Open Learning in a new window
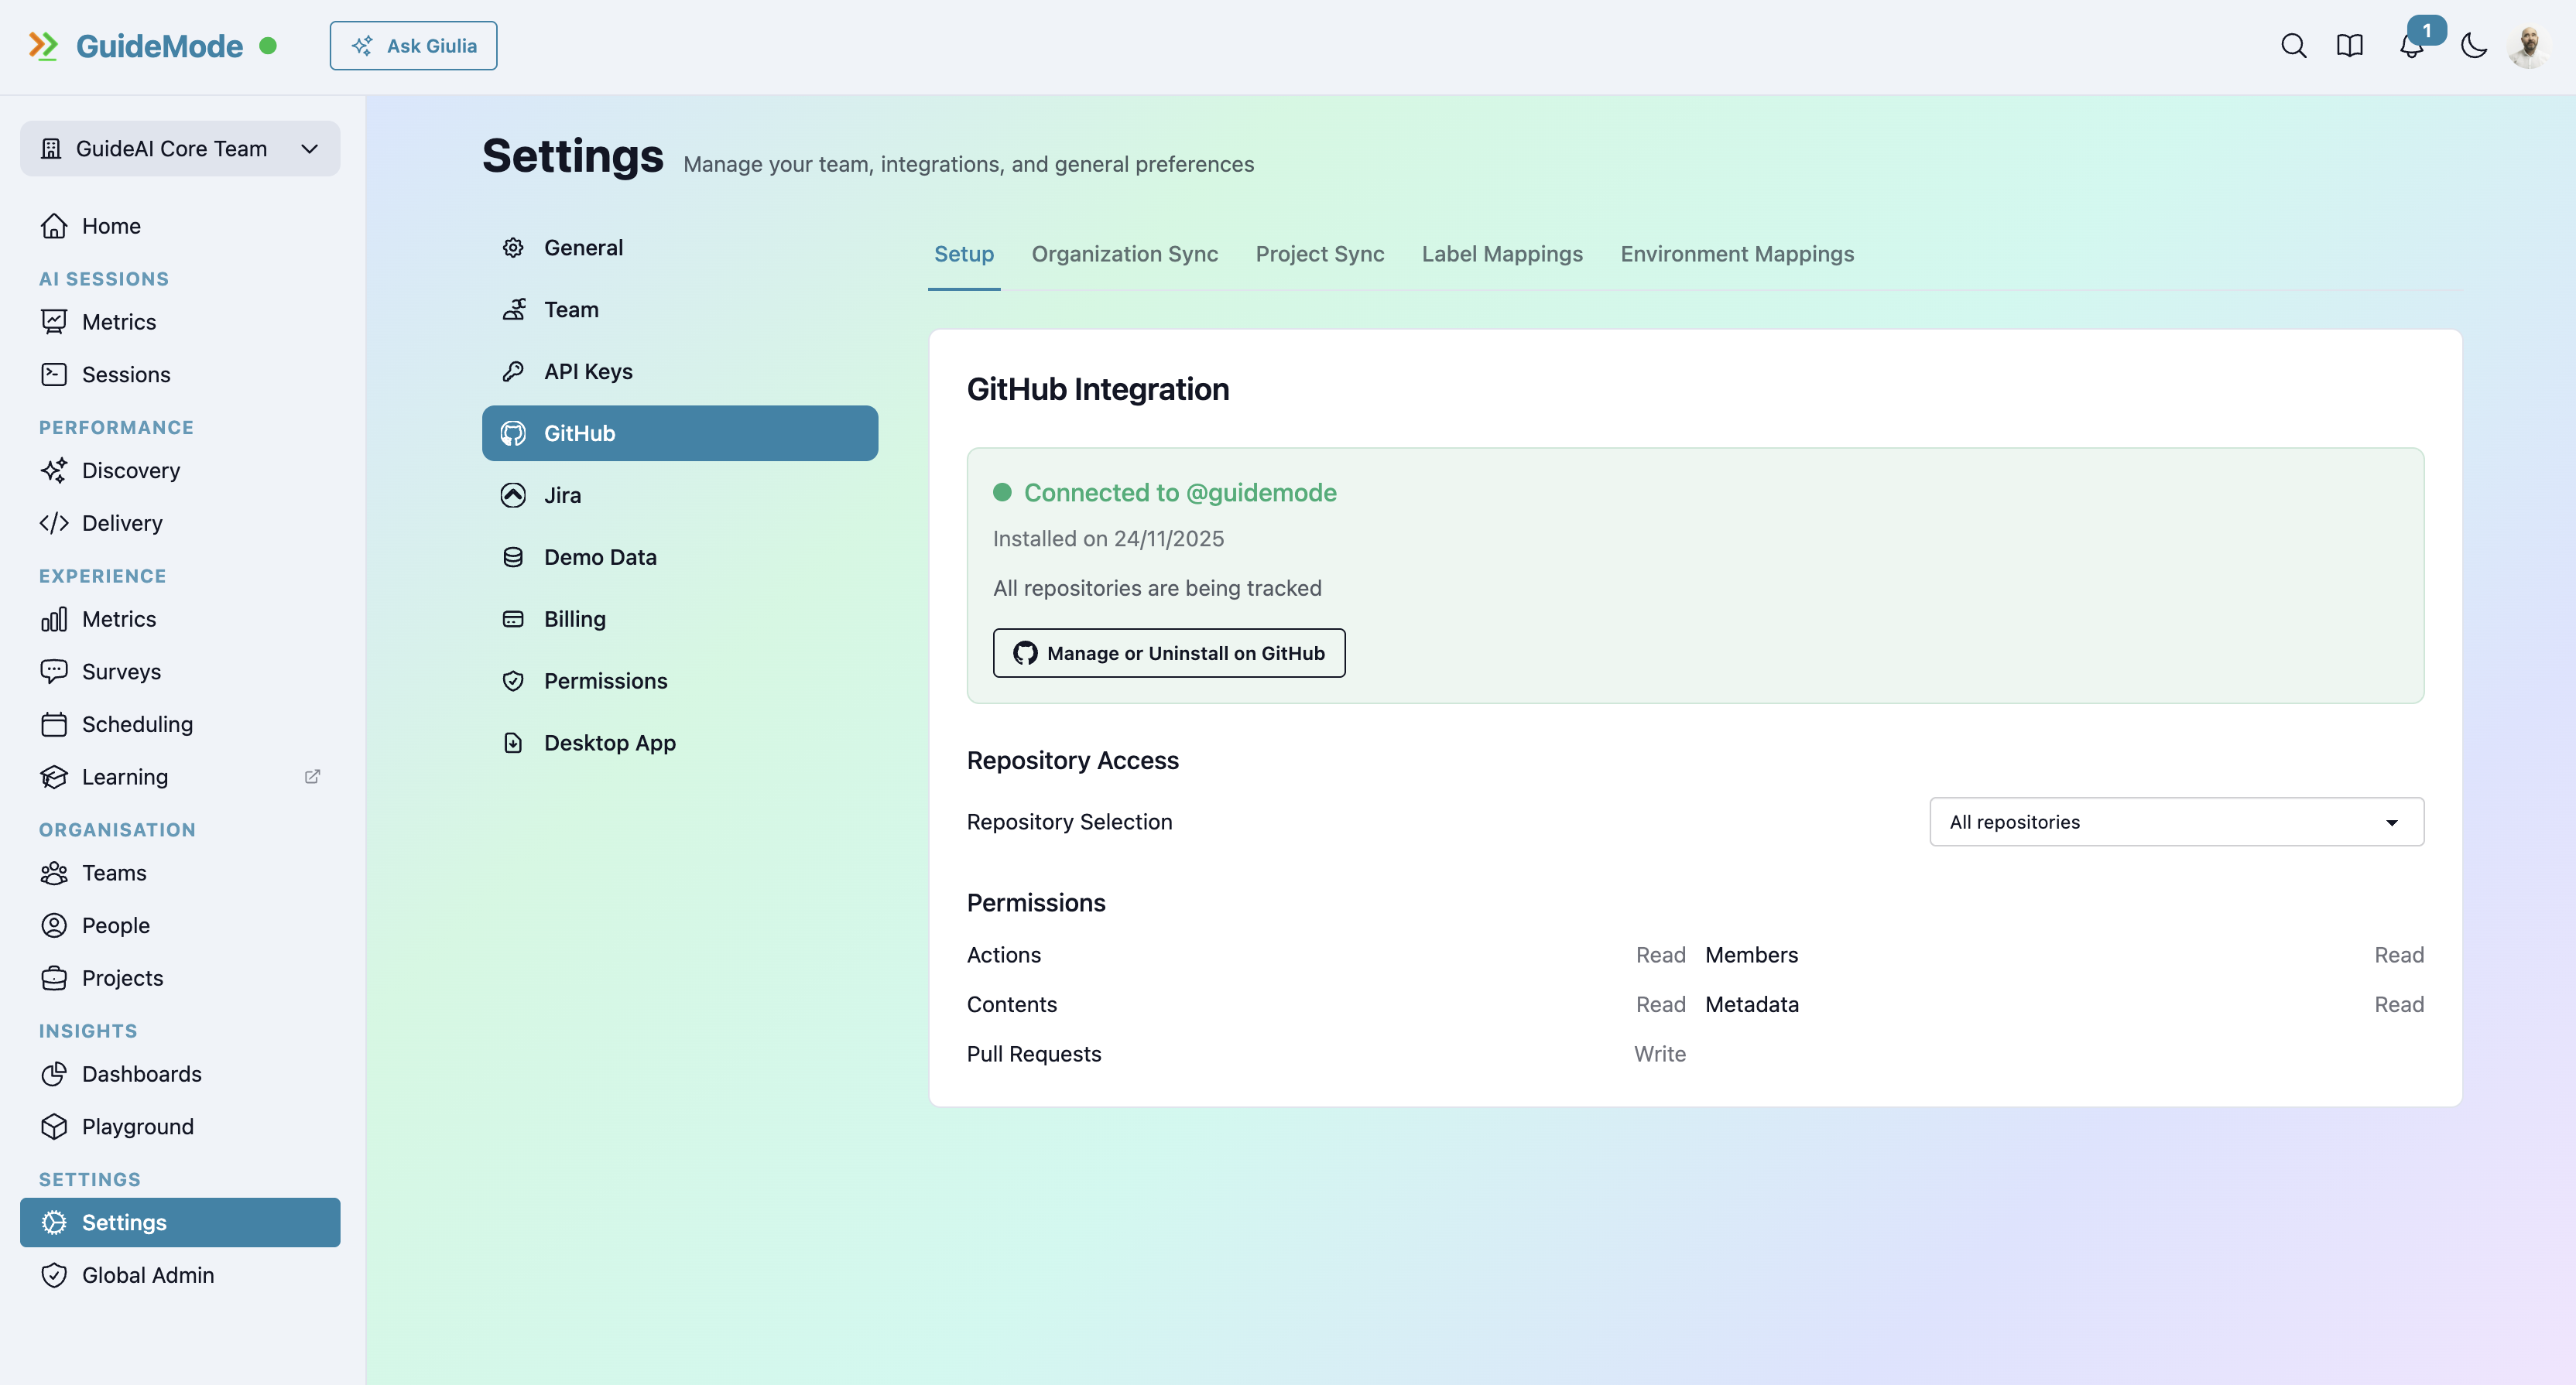This screenshot has height=1385, width=2576. click(x=312, y=776)
